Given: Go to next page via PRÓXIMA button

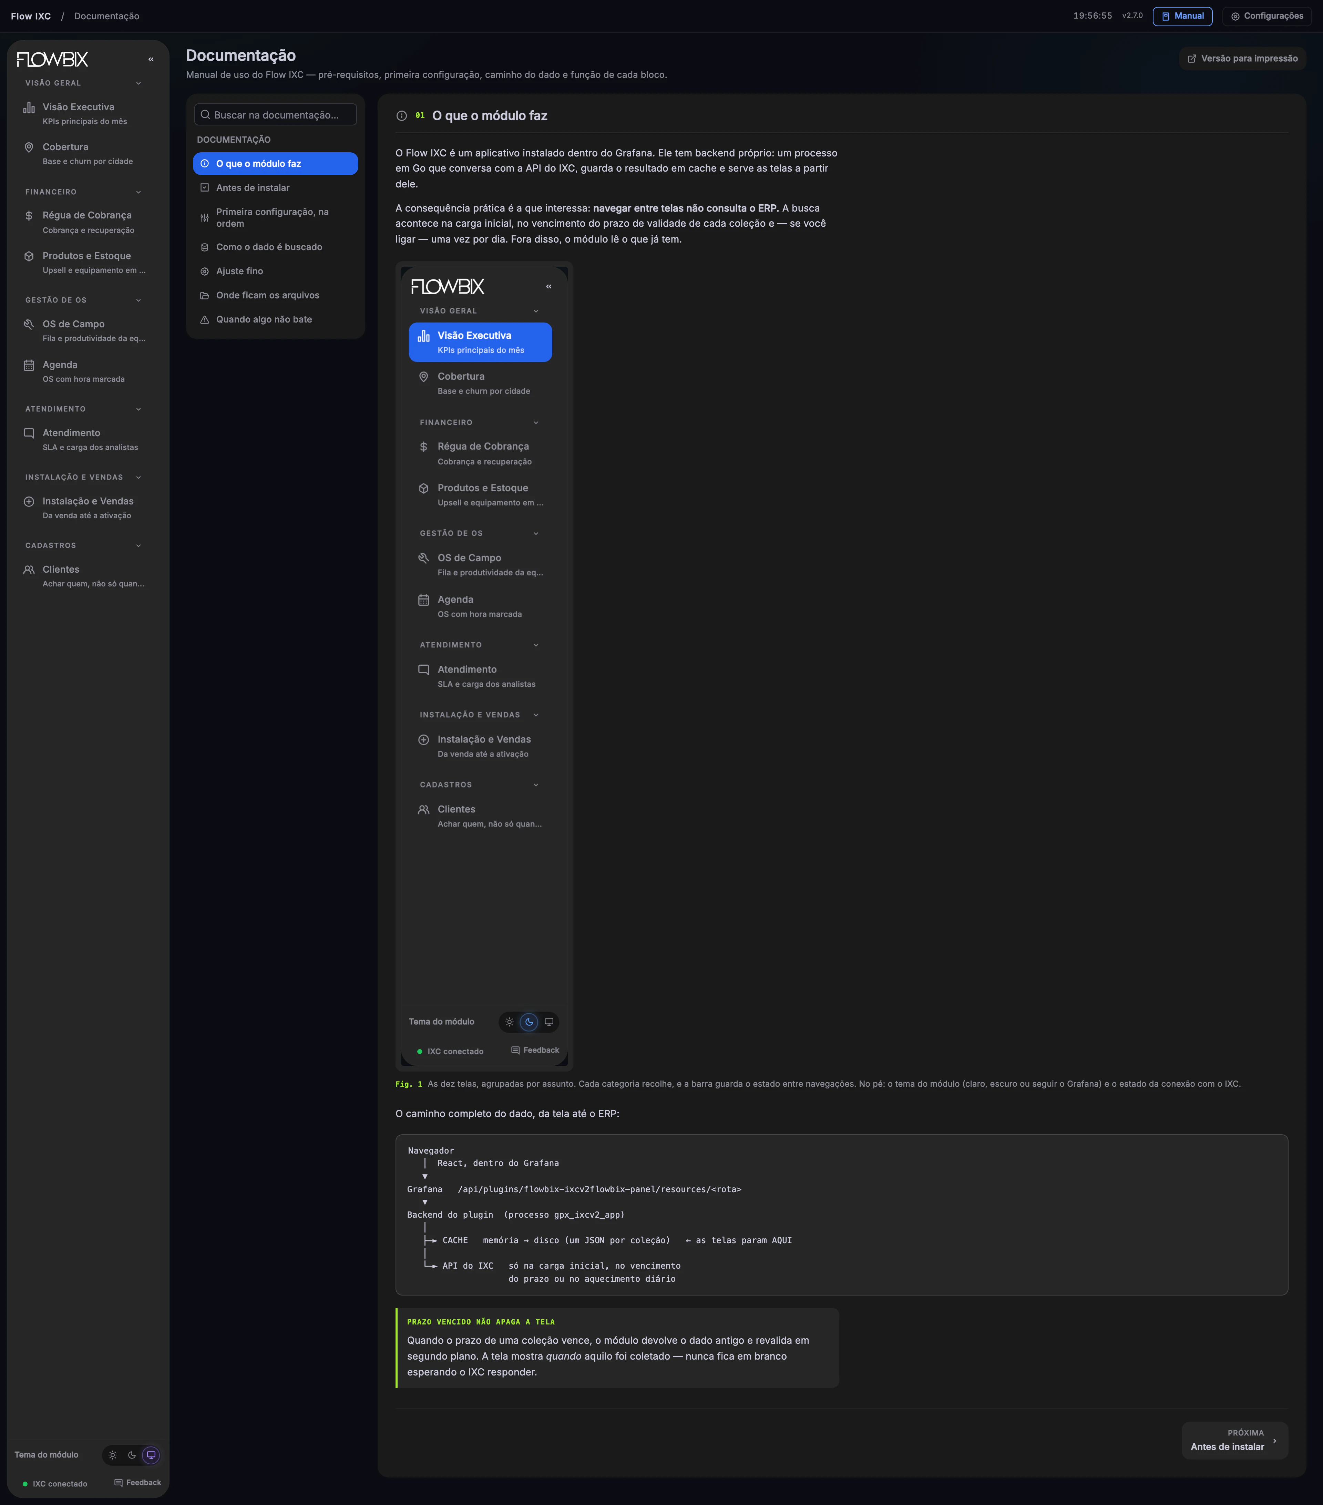Looking at the screenshot, I should pyautogui.click(x=1235, y=1440).
